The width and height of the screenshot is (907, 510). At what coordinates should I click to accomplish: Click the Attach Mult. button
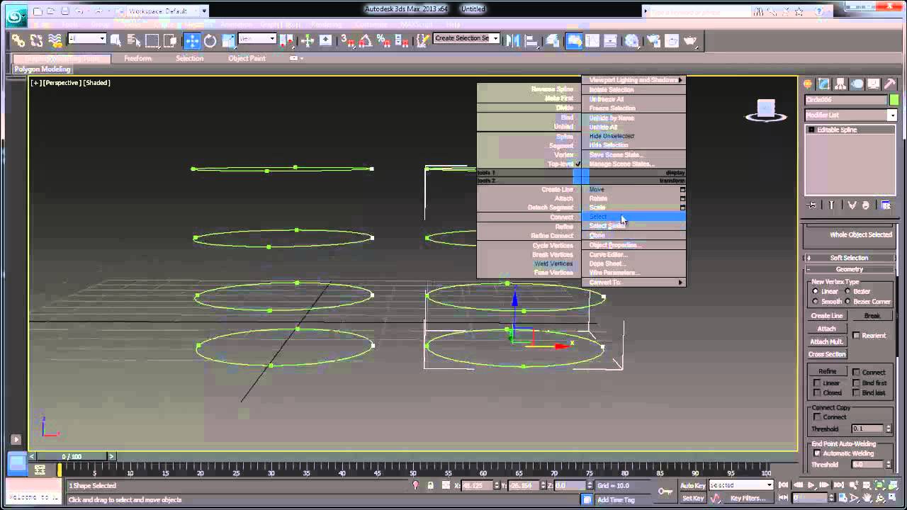[x=827, y=341]
